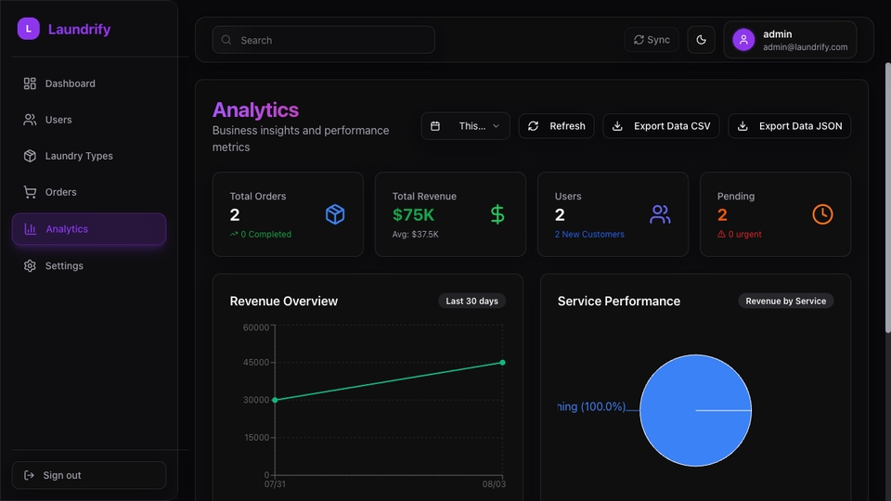The image size is (891, 501).
Task: Click the admin profile avatar
Action: pos(743,40)
